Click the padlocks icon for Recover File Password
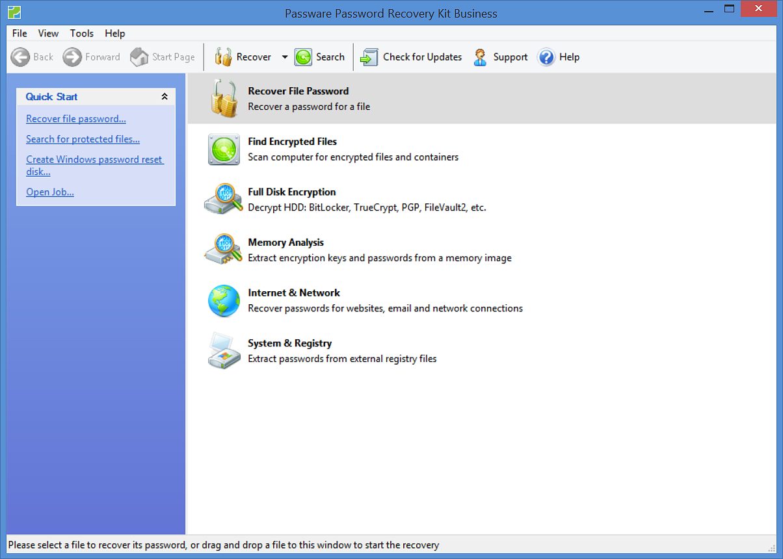This screenshot has height=559, width=783. coord(224,99)
